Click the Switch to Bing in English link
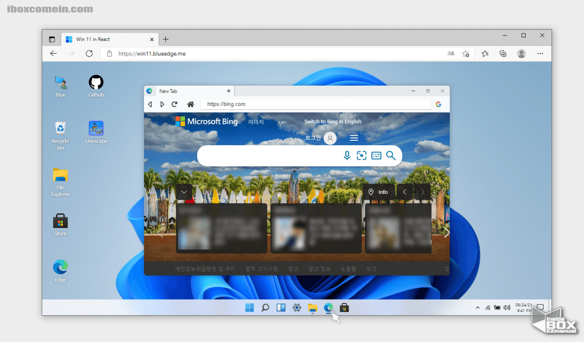The width and height of the screenshot is (584, 342). [332, 122]
